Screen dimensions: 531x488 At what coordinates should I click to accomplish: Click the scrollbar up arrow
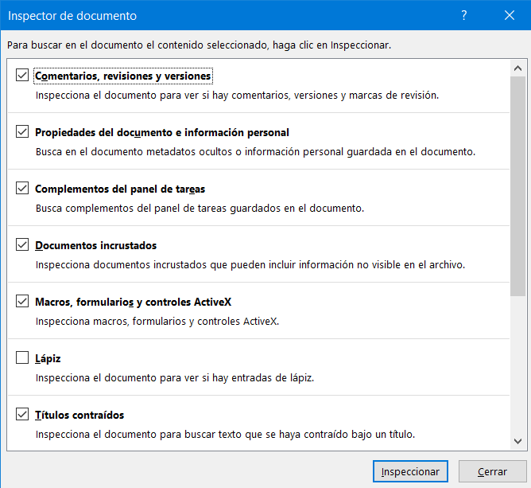[x=517, y=68]
